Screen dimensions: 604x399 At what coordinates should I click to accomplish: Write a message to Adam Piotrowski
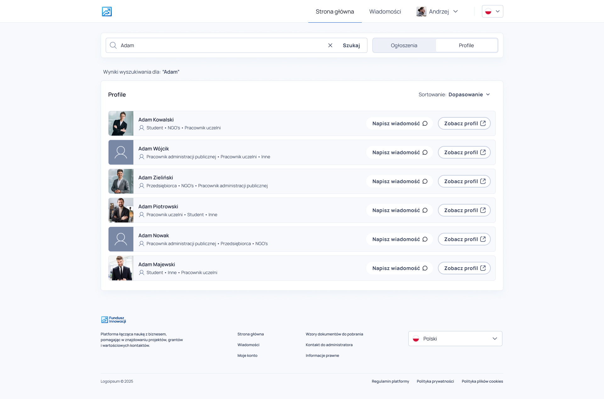click(400, 210)
